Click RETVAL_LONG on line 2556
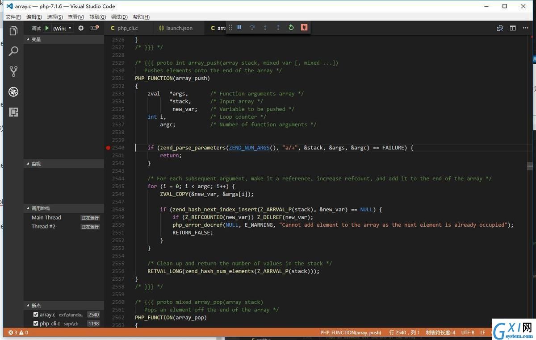 (165, 271)
